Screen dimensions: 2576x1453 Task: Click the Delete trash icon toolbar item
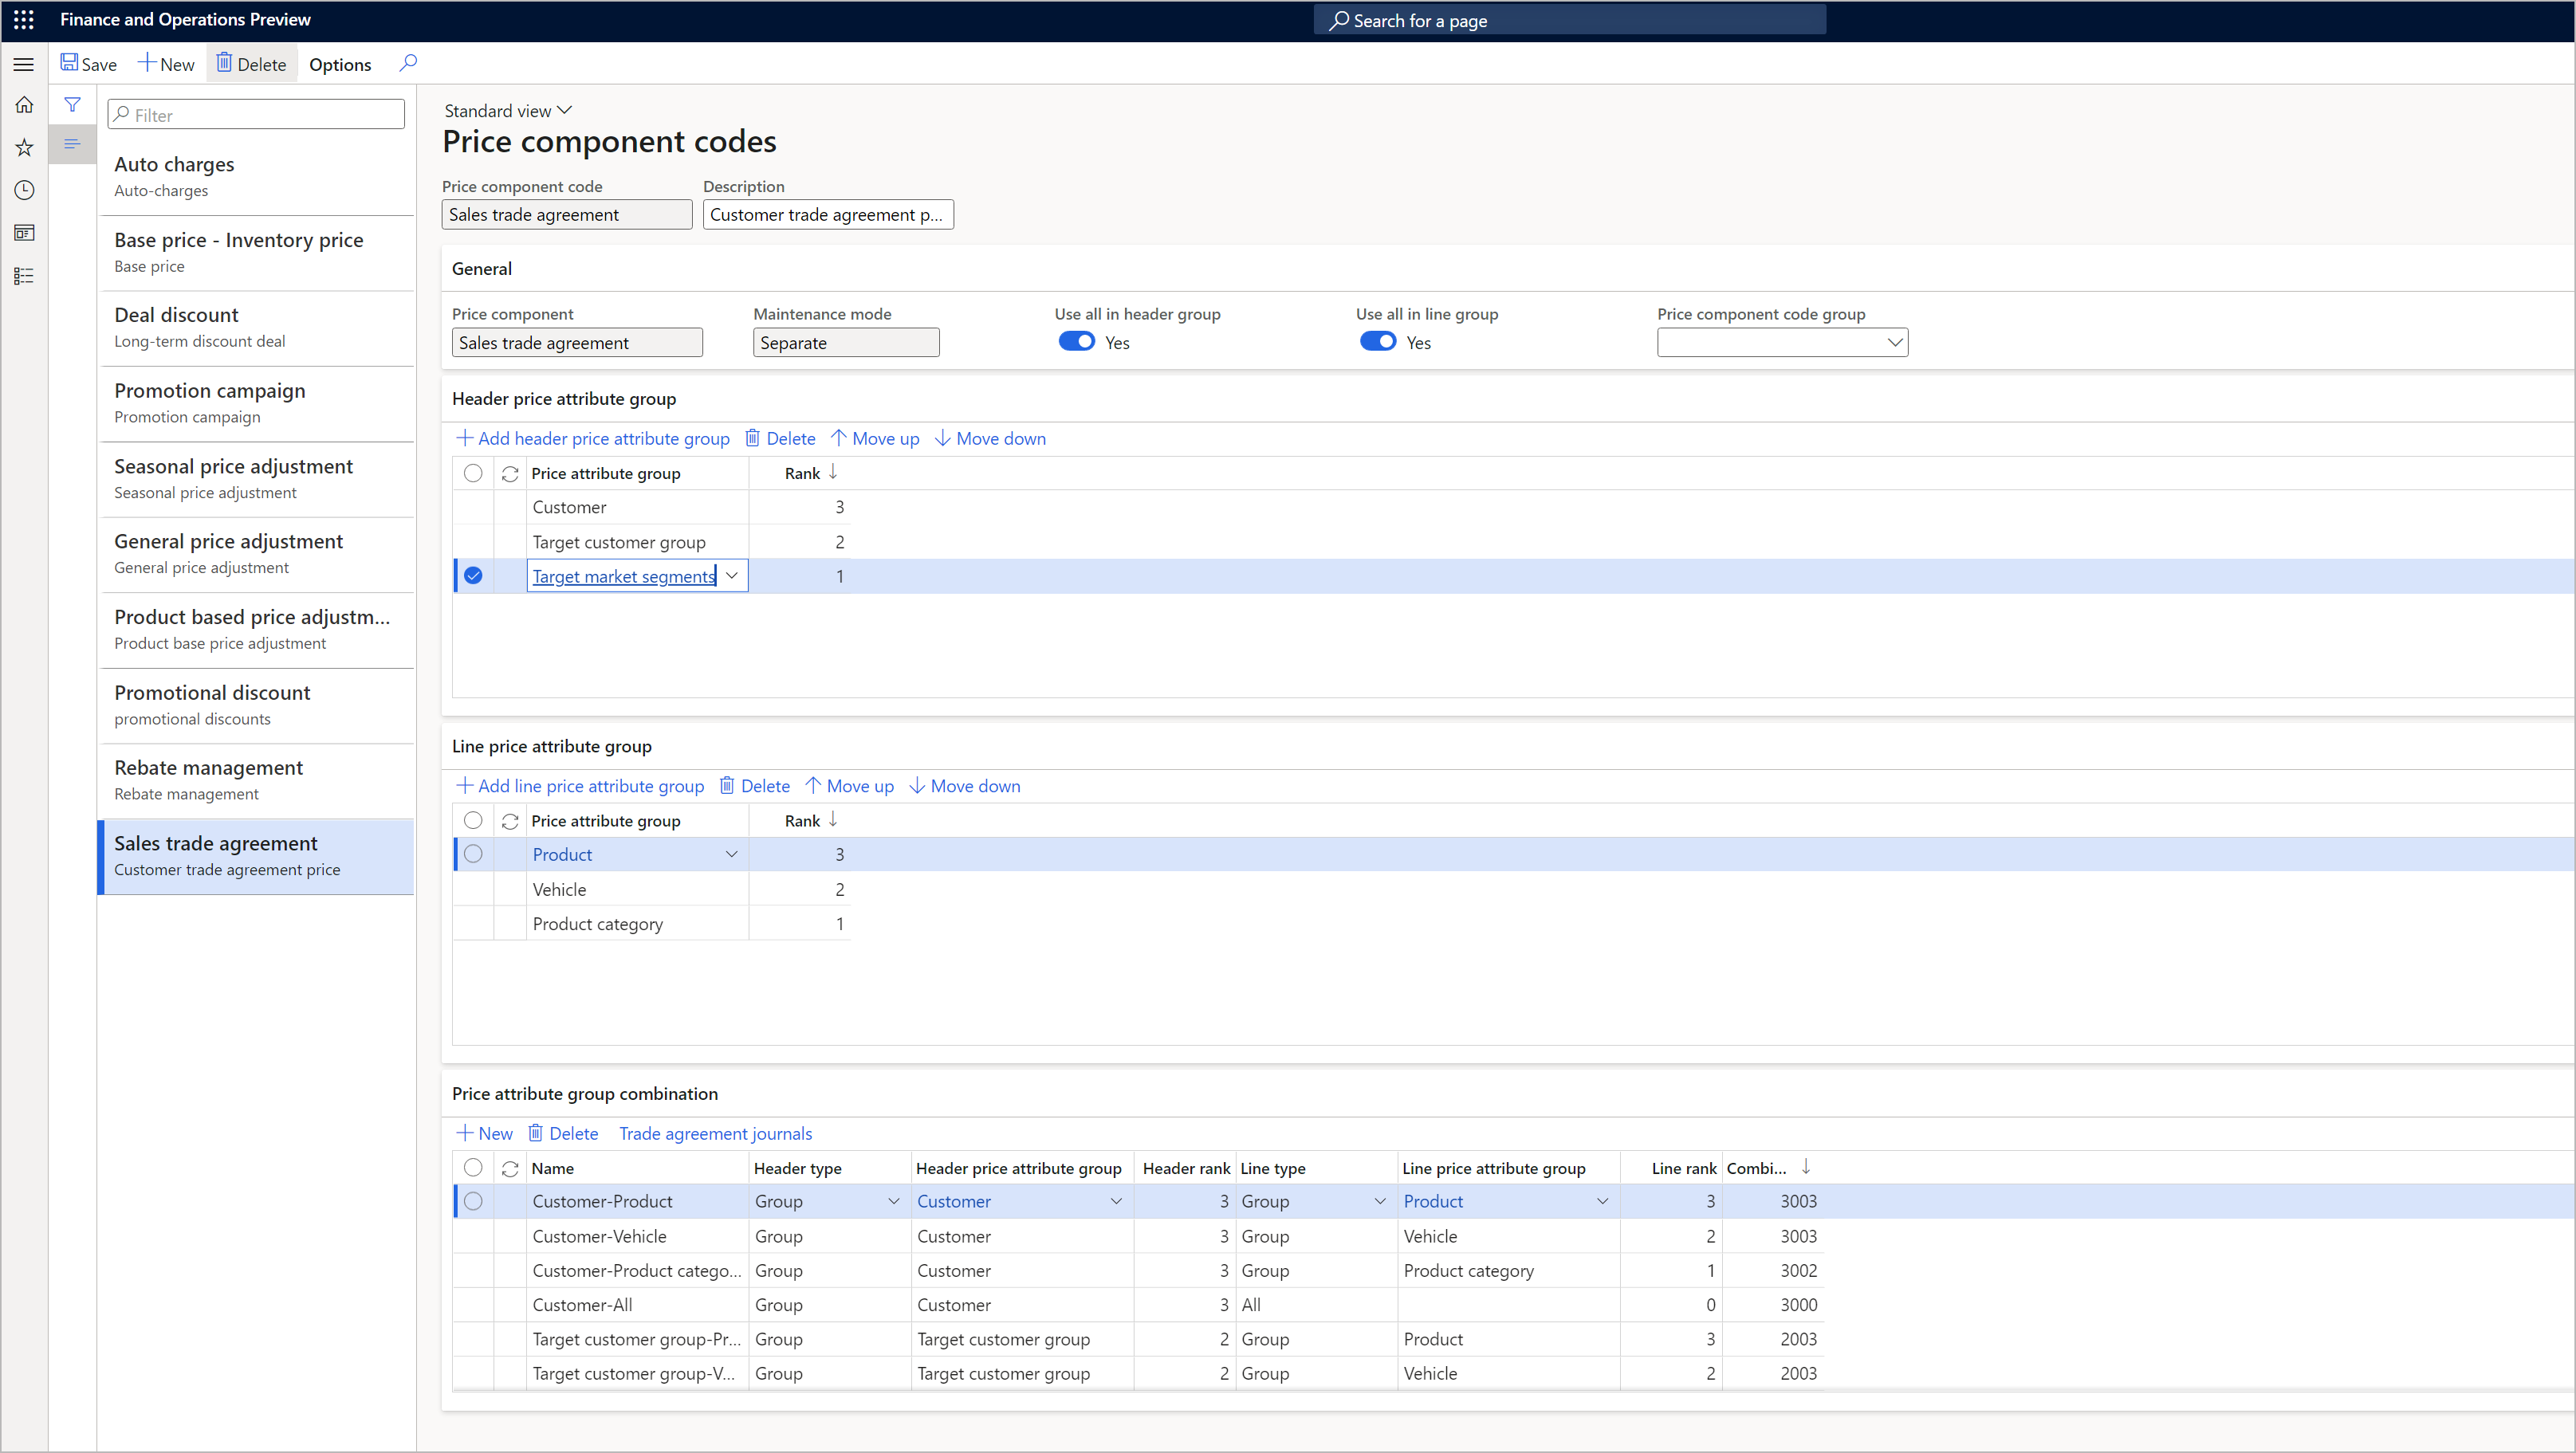[227, 63]
